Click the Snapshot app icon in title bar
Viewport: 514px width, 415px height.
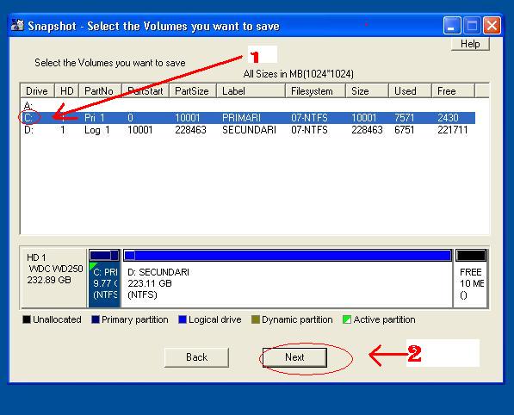click(x=17, y=25)
